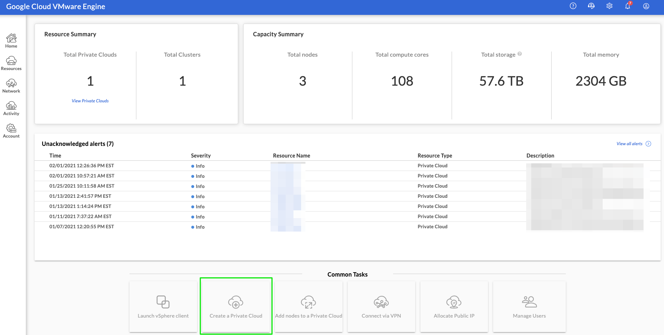Open the View all alerts link

tap(629, 144)
